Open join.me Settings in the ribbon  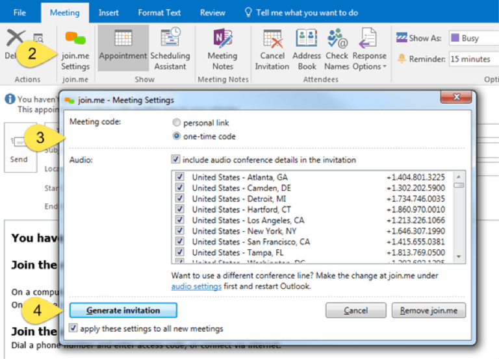75,50
